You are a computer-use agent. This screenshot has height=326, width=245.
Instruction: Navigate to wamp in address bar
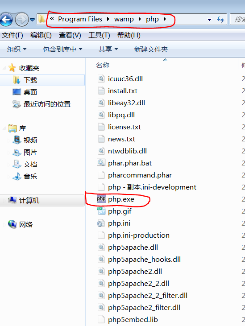click(124, 19)
